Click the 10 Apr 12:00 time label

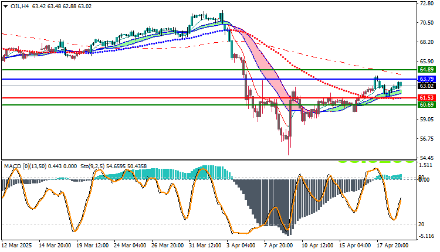tap(317, 246)
